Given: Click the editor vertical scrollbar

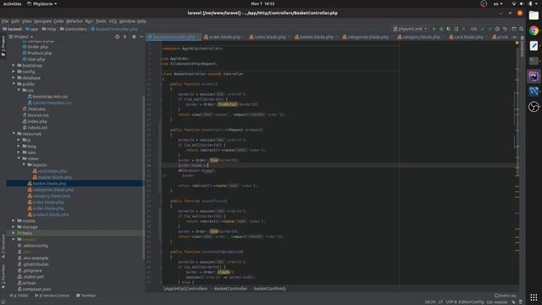Looking at the screenshot, I should tap(517, 163).
